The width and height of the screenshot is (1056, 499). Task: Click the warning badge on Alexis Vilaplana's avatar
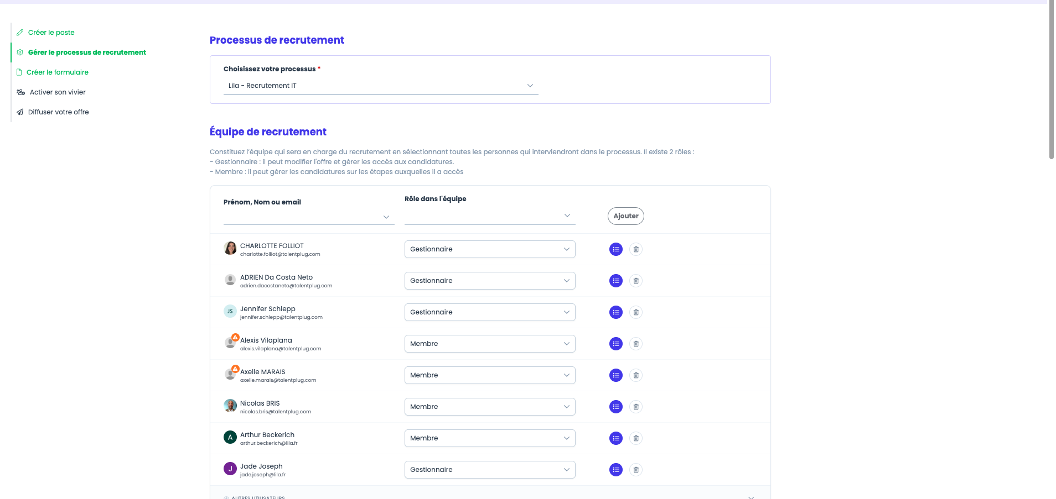coord(235,337)
